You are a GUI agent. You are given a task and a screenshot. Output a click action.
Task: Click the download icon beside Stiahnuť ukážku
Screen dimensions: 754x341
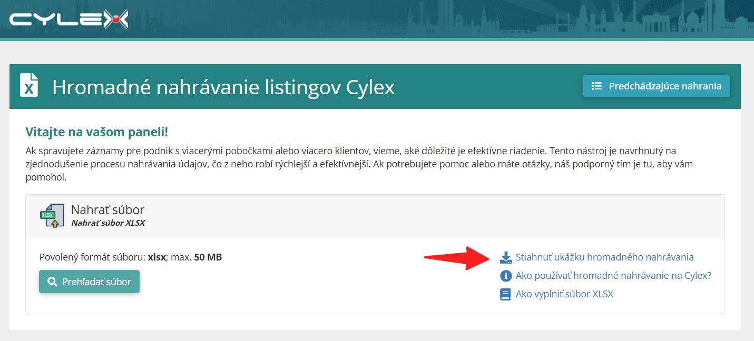coord(506,257)
